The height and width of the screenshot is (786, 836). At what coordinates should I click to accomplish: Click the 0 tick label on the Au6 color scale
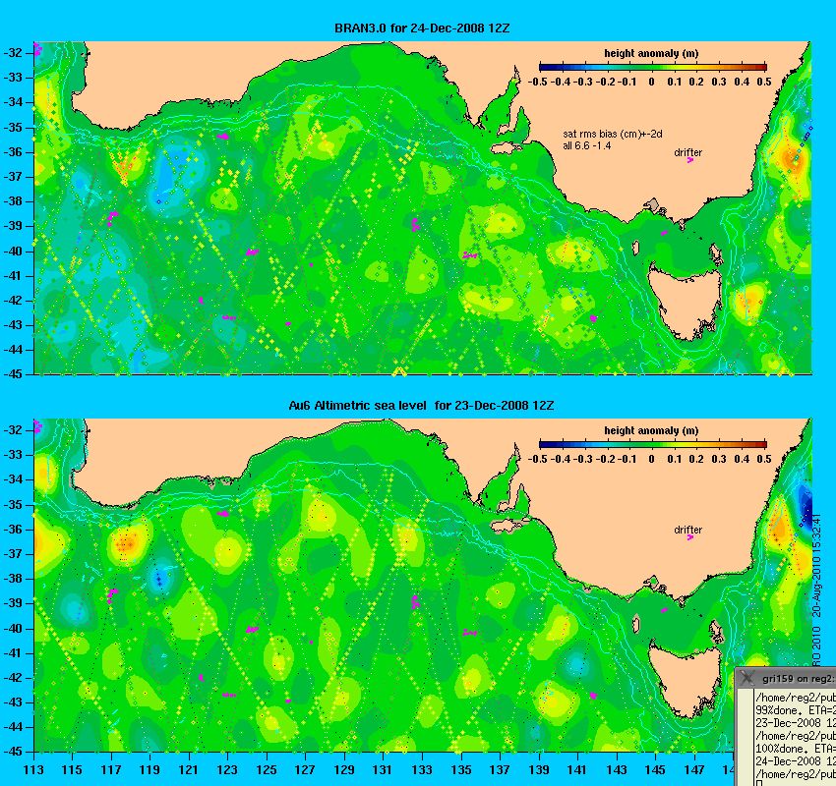pyautogui.click(x=651, y=459)
